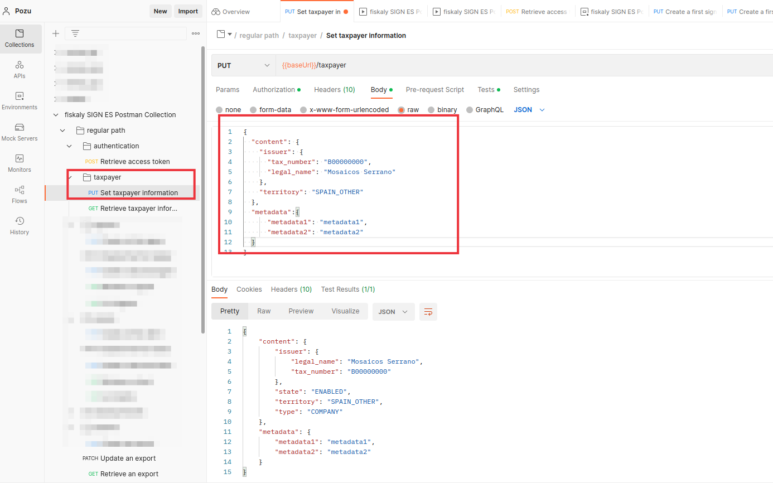Click the collections filter search field
The height and width of the screenshot is (483, 773).
[x=125, y=33]
